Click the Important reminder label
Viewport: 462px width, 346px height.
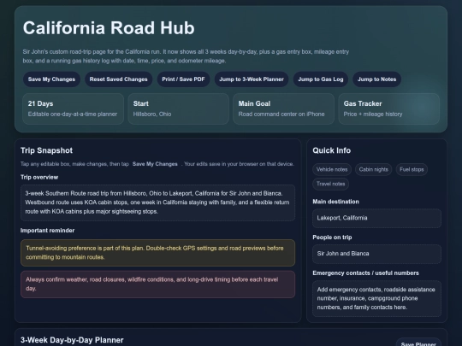pos(47,231)
